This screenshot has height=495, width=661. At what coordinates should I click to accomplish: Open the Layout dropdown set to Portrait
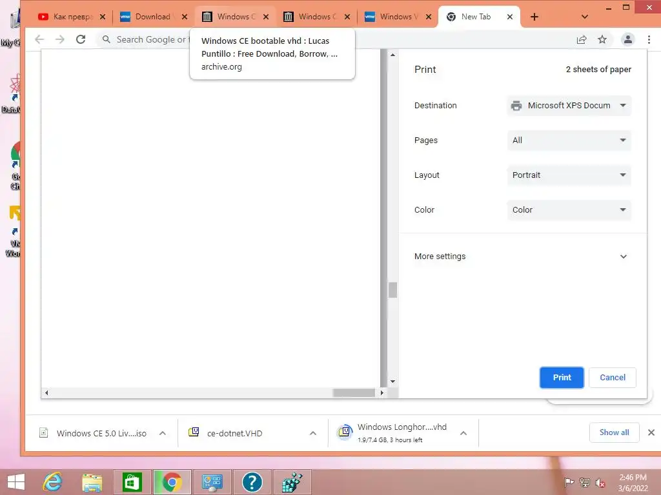pos(569,175)
